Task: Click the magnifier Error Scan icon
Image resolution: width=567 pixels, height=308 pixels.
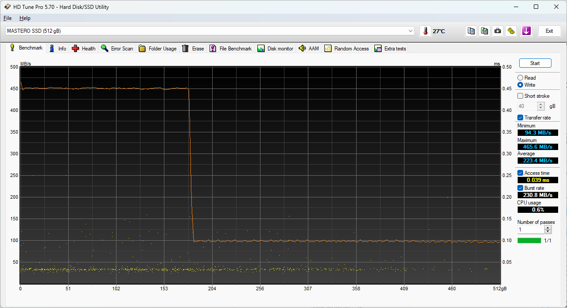Action: 105,49
